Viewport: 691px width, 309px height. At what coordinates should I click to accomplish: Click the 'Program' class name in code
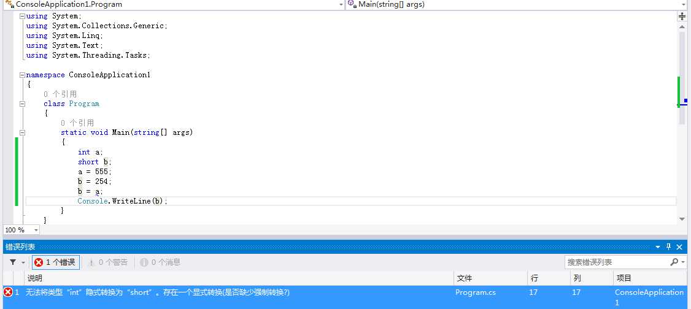pos(84,104)
